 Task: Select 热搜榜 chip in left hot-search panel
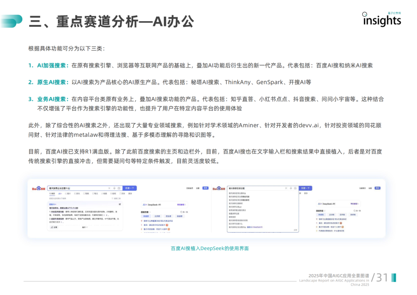[146, 216]
